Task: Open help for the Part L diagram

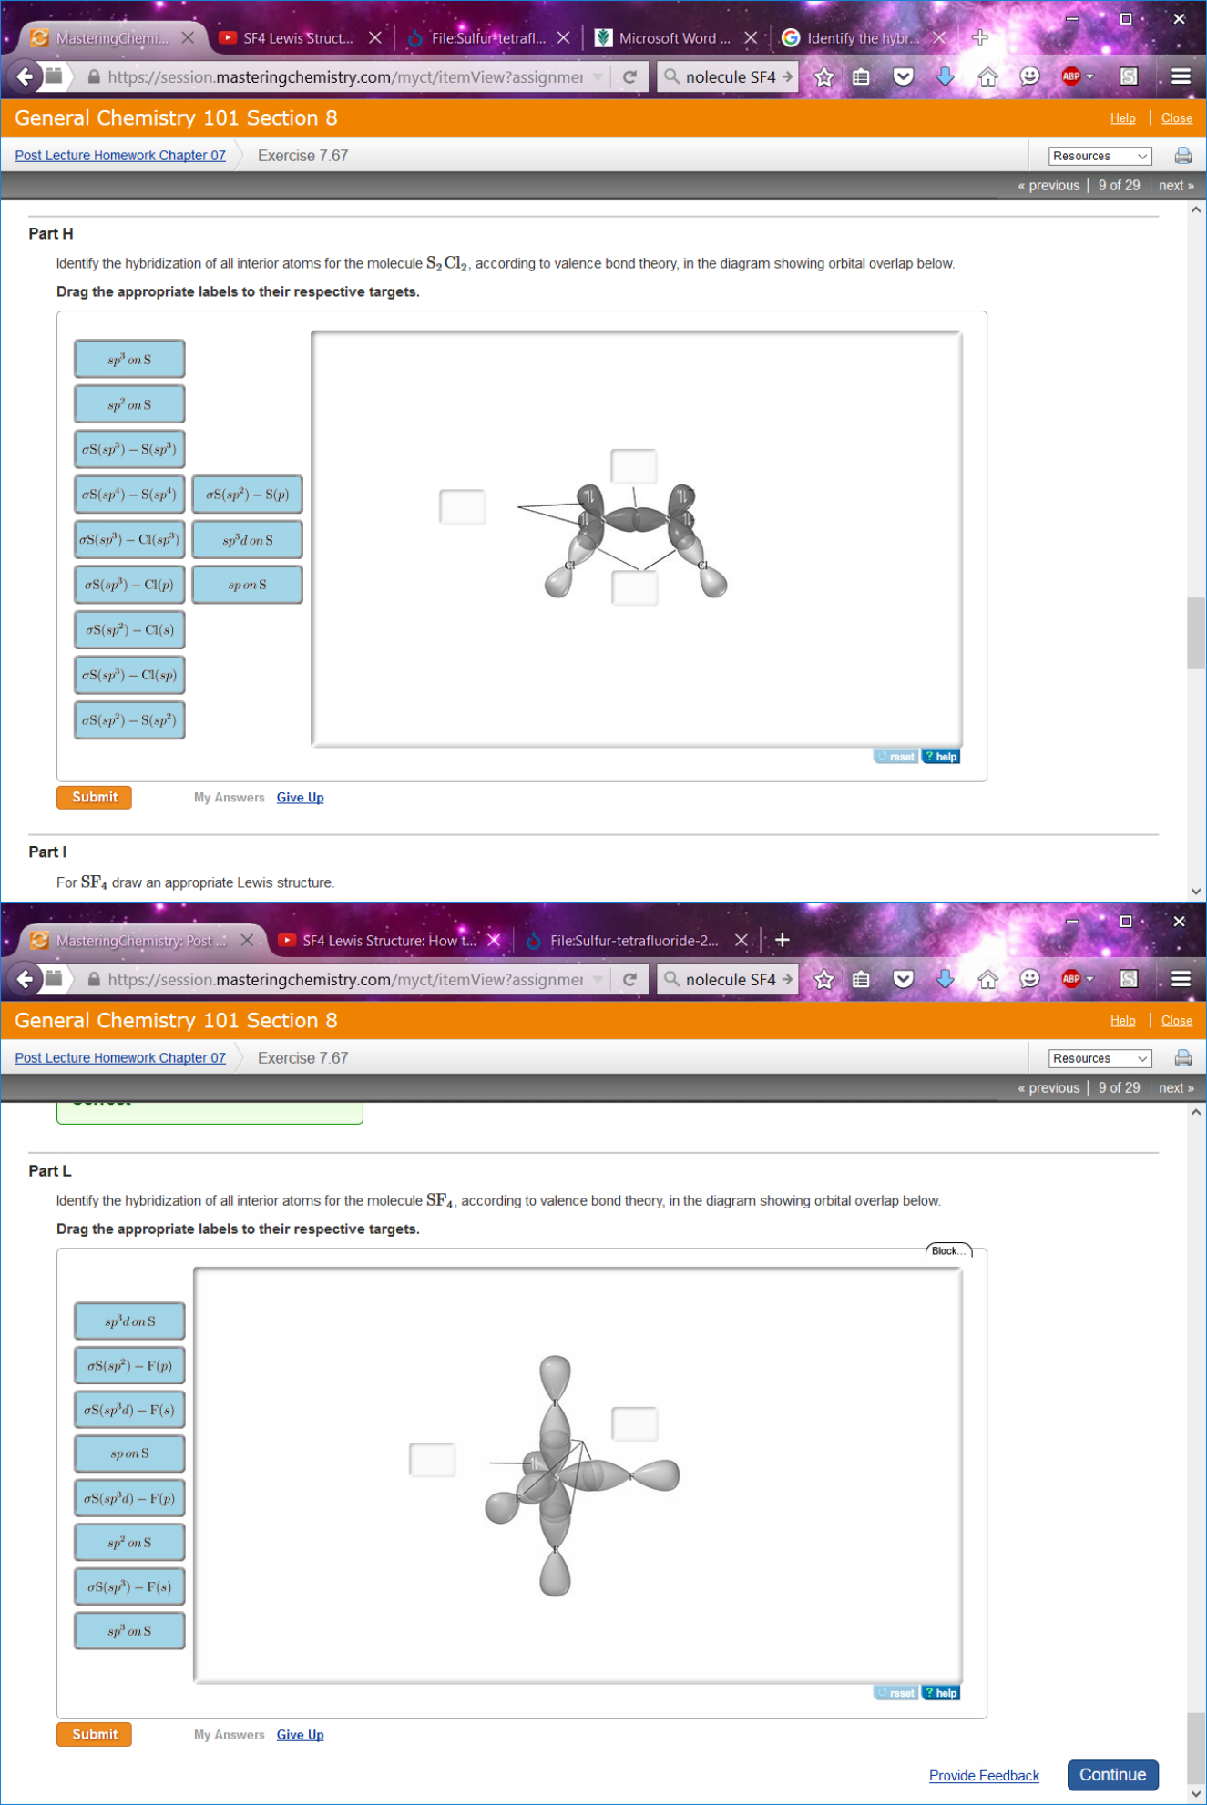Action: (941, 1693)
